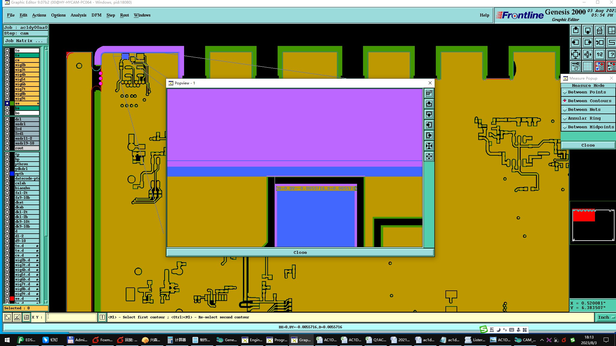
Task: Click Close button below Popview
Action: [300, 253]
